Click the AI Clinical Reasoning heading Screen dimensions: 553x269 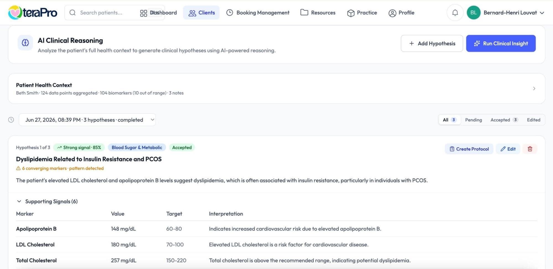click(70, 41)
